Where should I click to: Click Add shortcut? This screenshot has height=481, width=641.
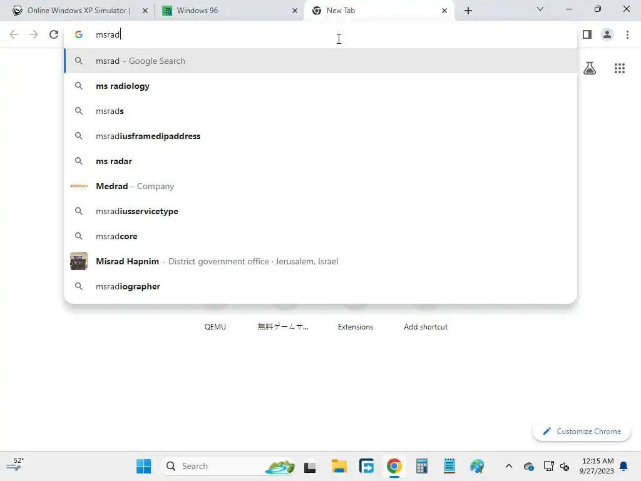click(x=426, y=327)
